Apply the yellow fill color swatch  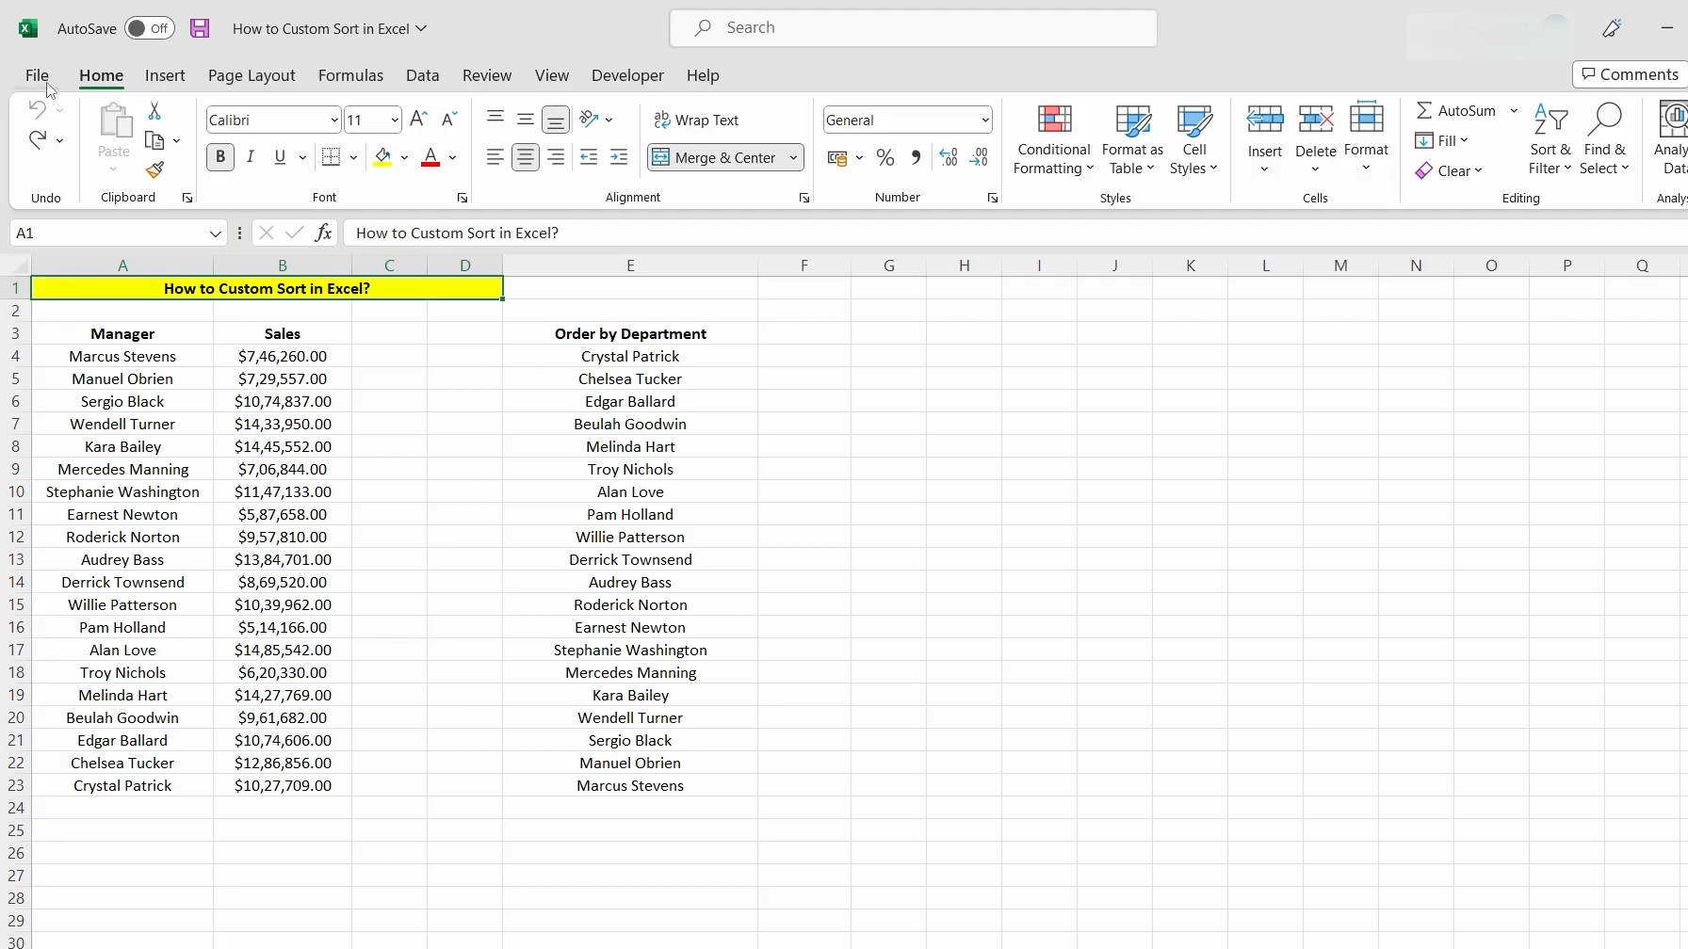[382, 157]
